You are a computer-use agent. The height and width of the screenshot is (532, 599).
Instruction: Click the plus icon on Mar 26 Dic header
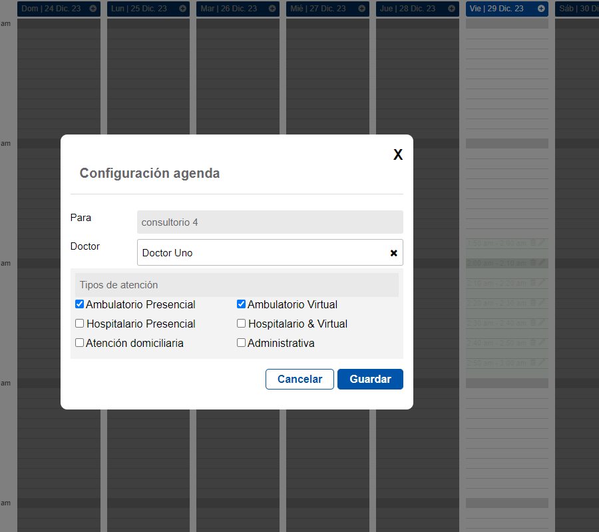tap(272, 9)
